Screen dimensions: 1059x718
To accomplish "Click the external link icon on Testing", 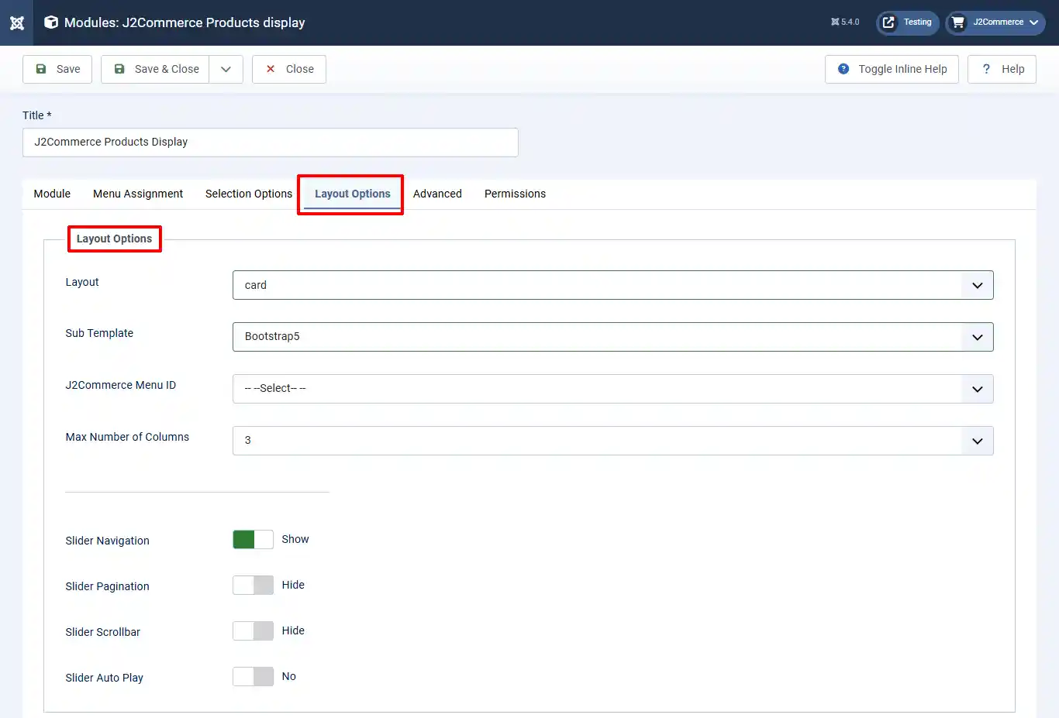I will click(x=888, y=22).
